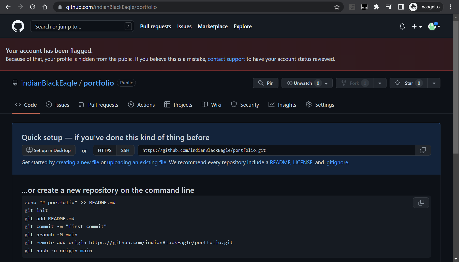The height and width of the screenshot is (262, 459).
Task: Star the repository
Action: point(408,83)
